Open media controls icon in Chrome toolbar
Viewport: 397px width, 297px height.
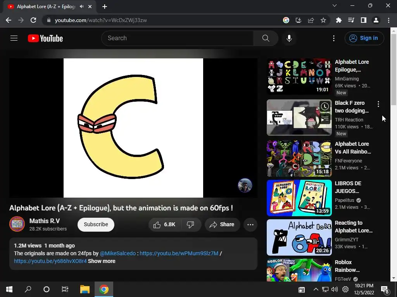tap(351, 20)
